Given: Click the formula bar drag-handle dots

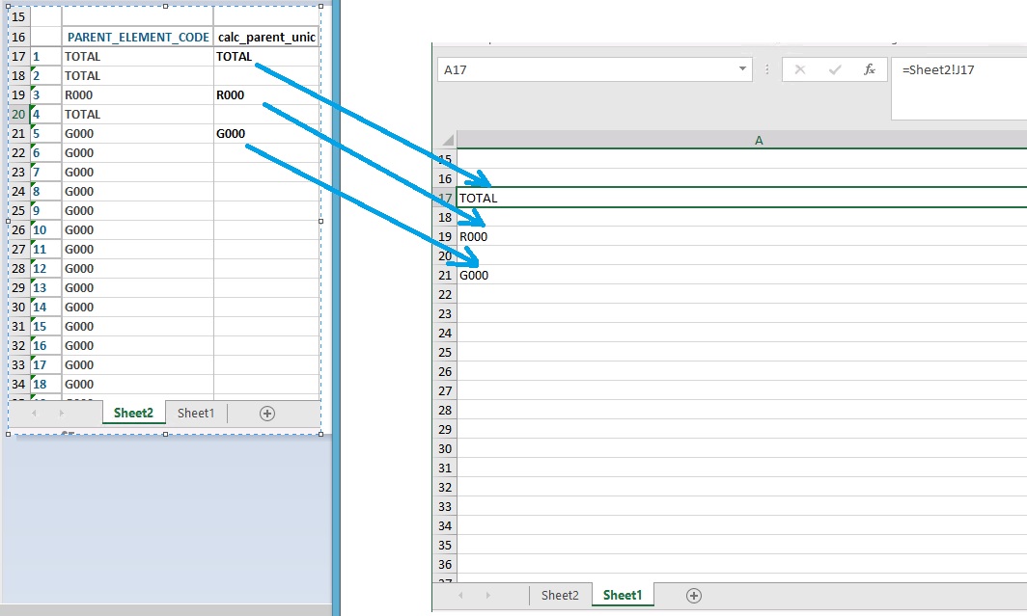Looking at the screenshot, I should point(767,70).
